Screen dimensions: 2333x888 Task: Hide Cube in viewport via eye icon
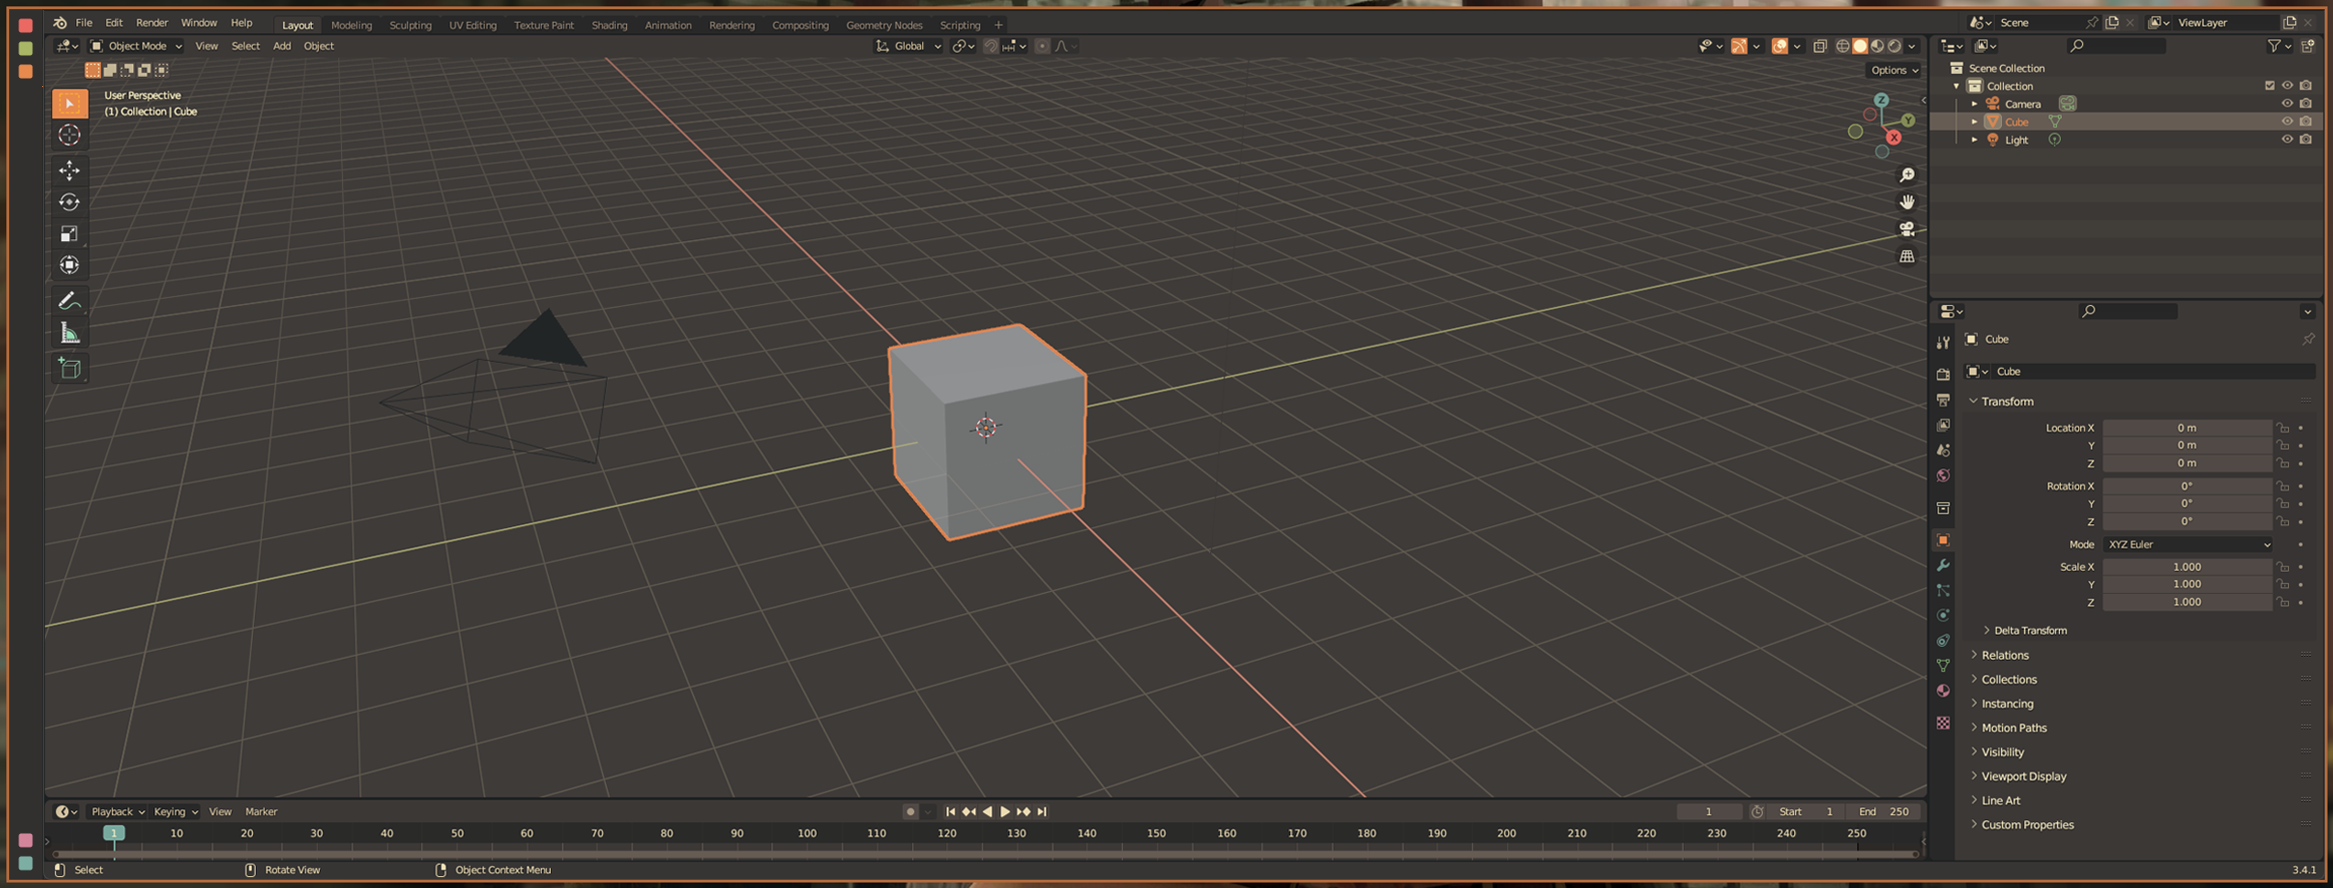pyautogui.click(x=2286, y=121)
